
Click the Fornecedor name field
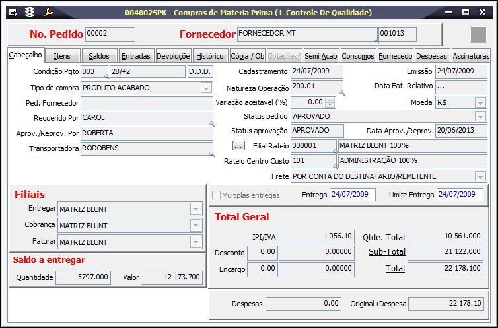point(307,34)
